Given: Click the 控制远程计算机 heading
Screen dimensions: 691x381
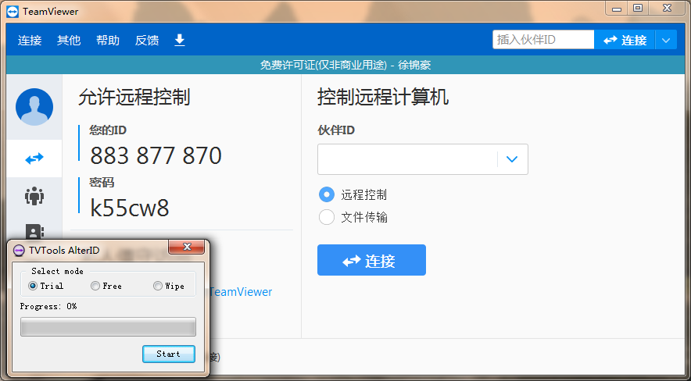Looking at the screenshot, I should pos(383,97).
